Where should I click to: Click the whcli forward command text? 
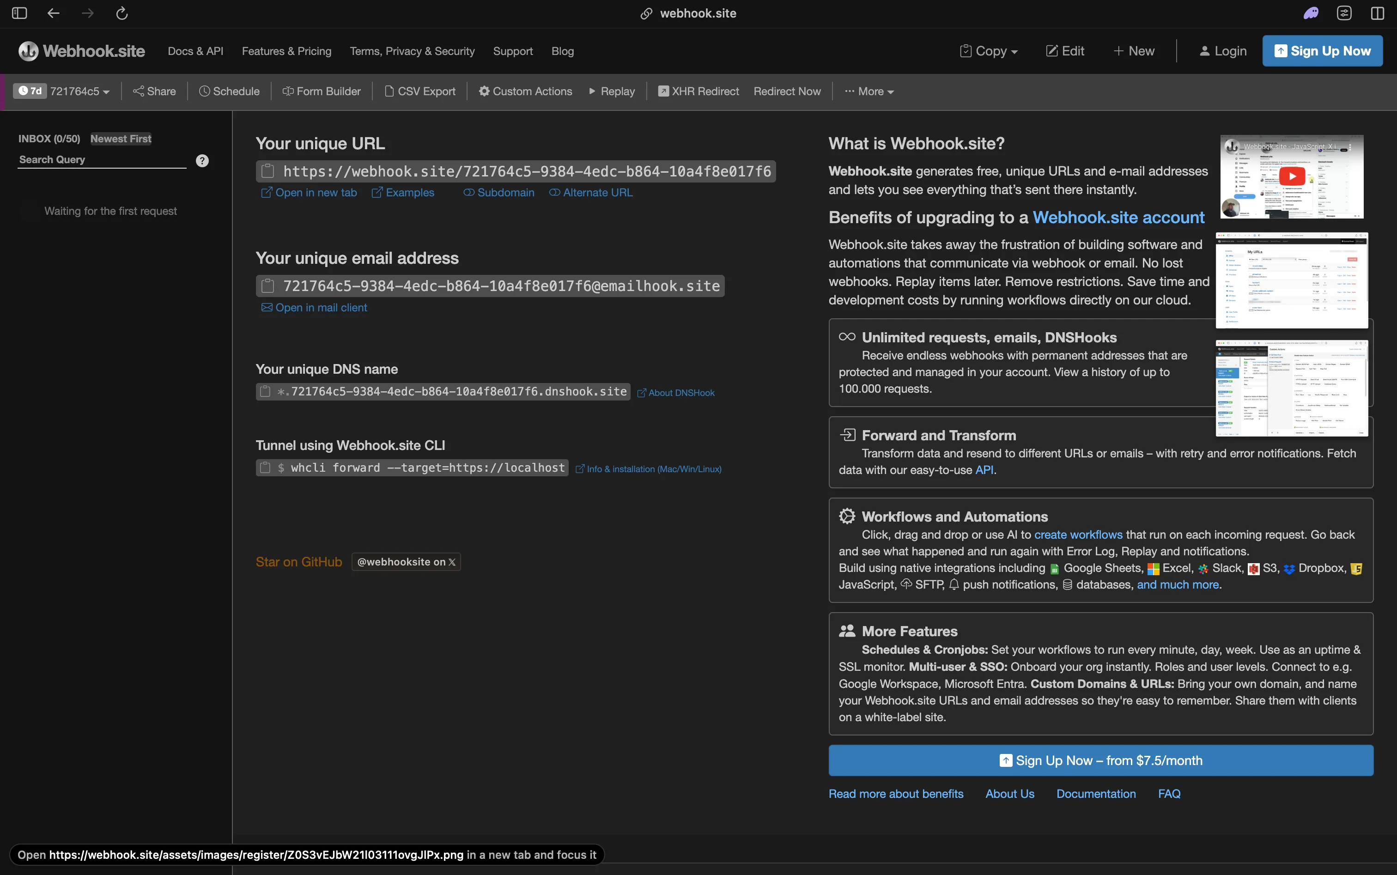coord(428,468)
